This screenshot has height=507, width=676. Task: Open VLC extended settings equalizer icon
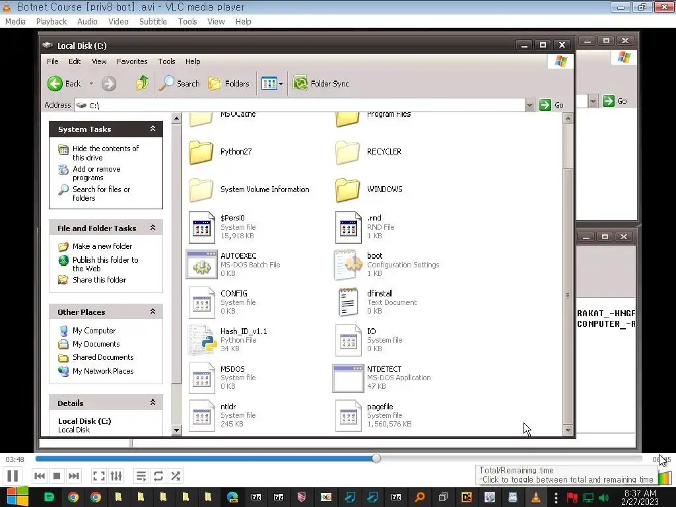coord(116,476)
